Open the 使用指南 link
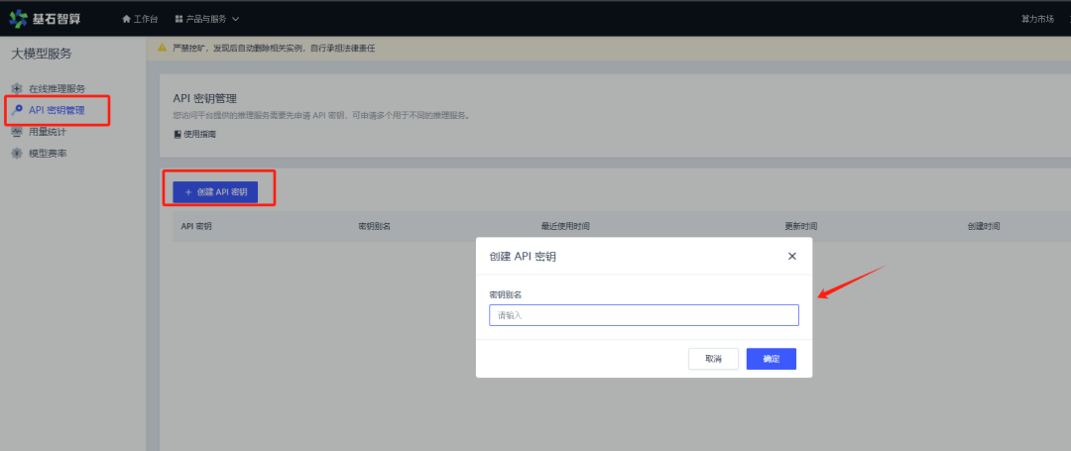 [199, 134]
